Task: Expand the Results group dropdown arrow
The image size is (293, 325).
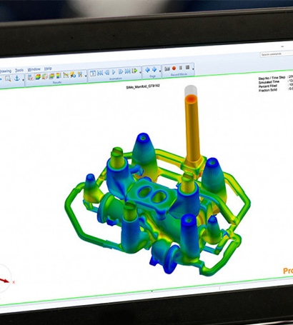Action: tap(86, 76)
